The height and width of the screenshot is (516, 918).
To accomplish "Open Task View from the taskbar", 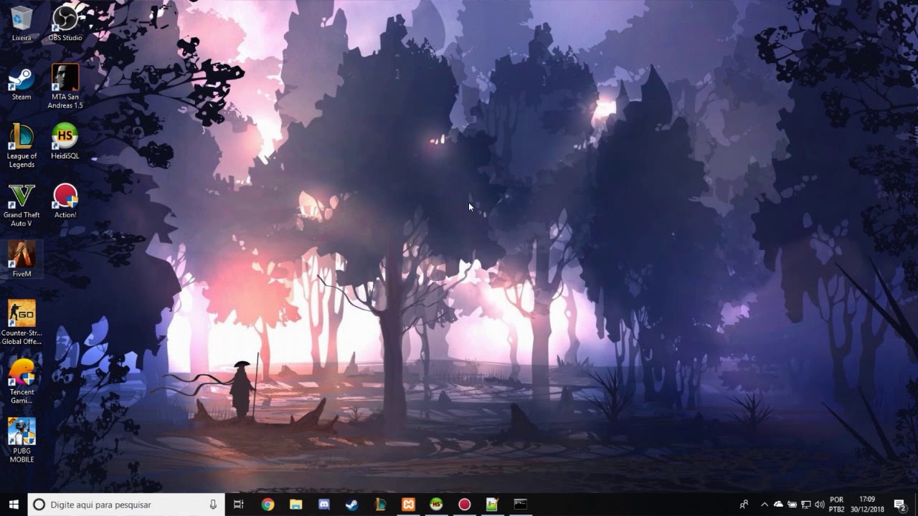I will click(x=239, y=505).
